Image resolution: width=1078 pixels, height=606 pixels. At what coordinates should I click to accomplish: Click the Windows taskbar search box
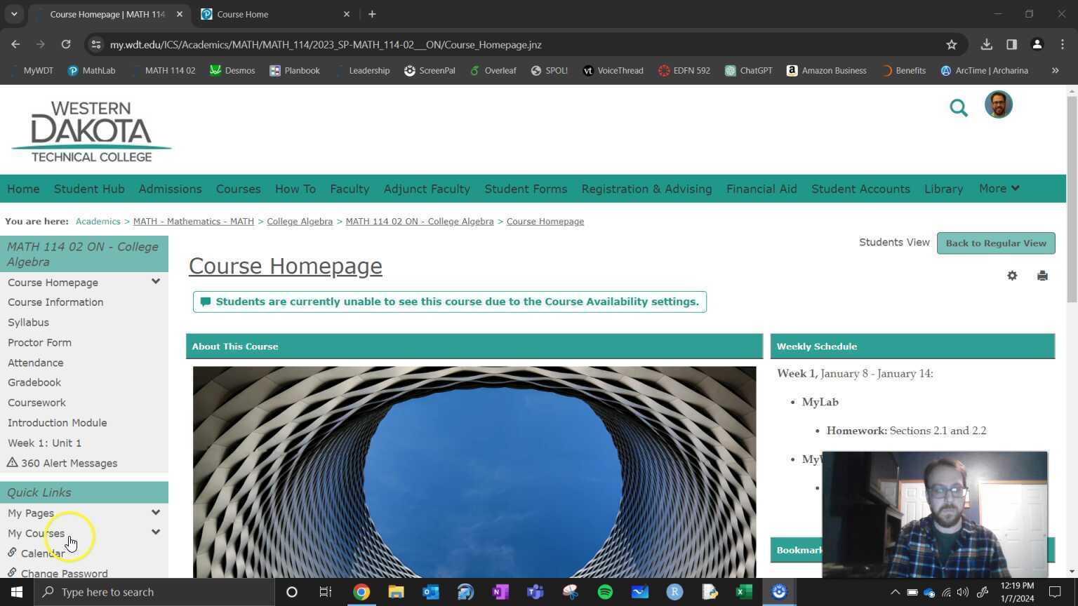pyautogui.click(x=154, y=592)
